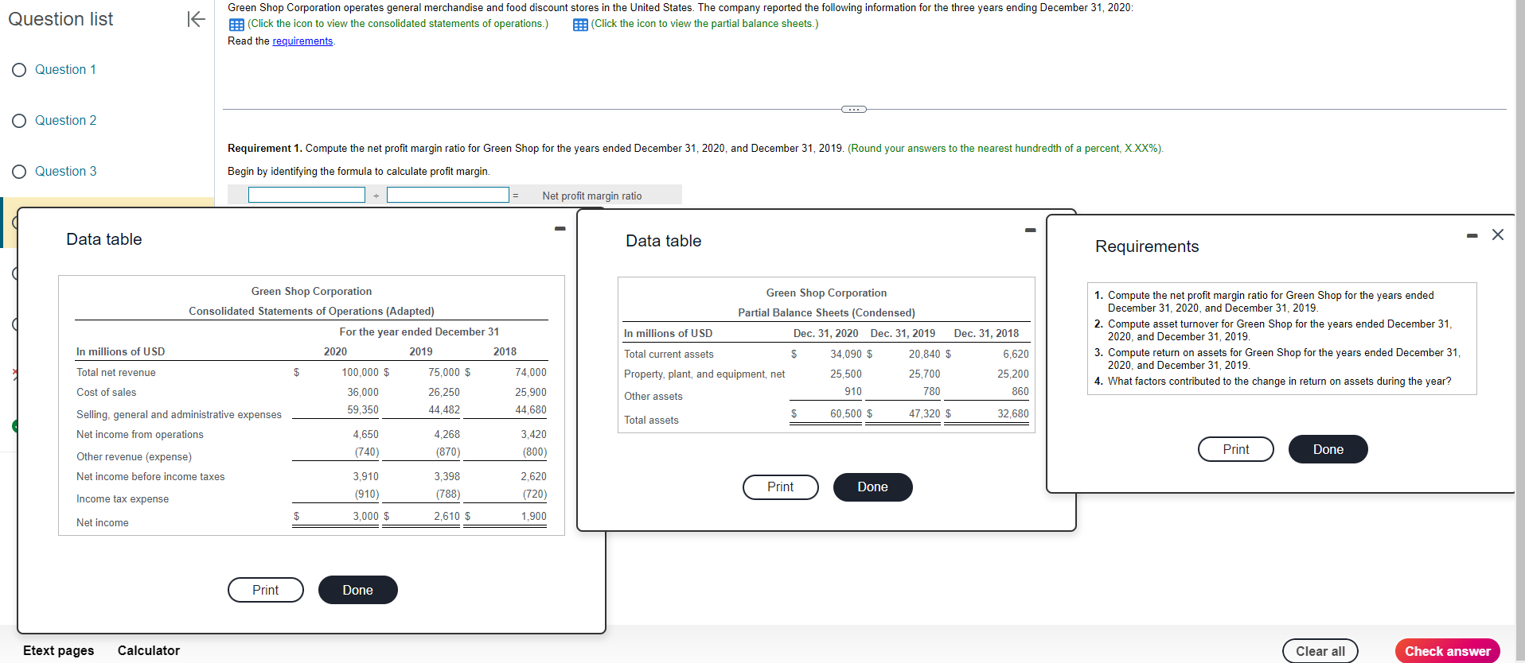Open Question 2 from the list
Viewport: 1525px width, 663px height.
pyautogui.click(x=65, y=121)
